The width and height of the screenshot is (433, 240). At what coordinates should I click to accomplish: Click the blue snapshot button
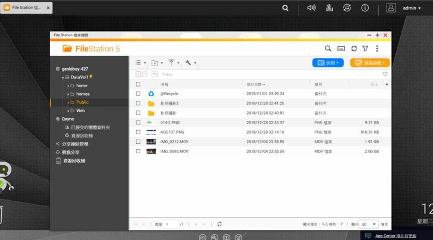tap(327, 62)
